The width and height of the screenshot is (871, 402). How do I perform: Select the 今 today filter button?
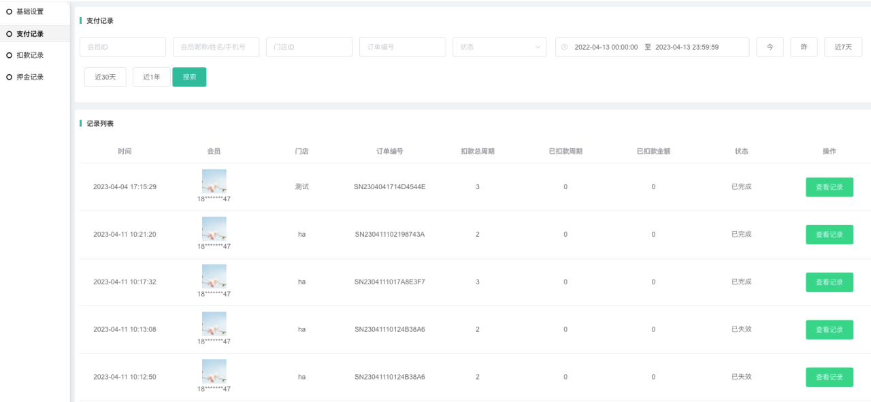coord(770,47)
